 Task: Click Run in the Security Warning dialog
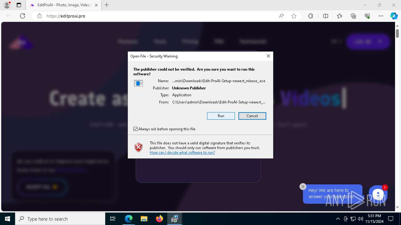pyautogui.click(x=221, y=116)
